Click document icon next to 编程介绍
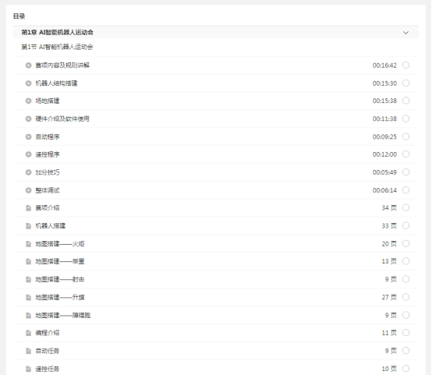Screen dimensions: 432x375 tap(28, 333)
